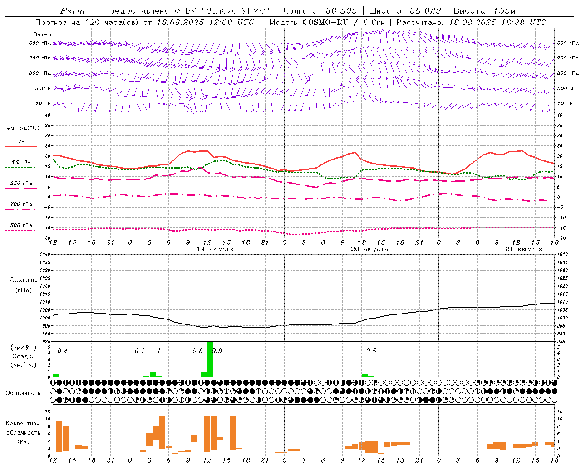Click the longitude value "Долгота: 56.305"
The width and height of the screenshot is (581, 464).
click(x=320, y=11)
